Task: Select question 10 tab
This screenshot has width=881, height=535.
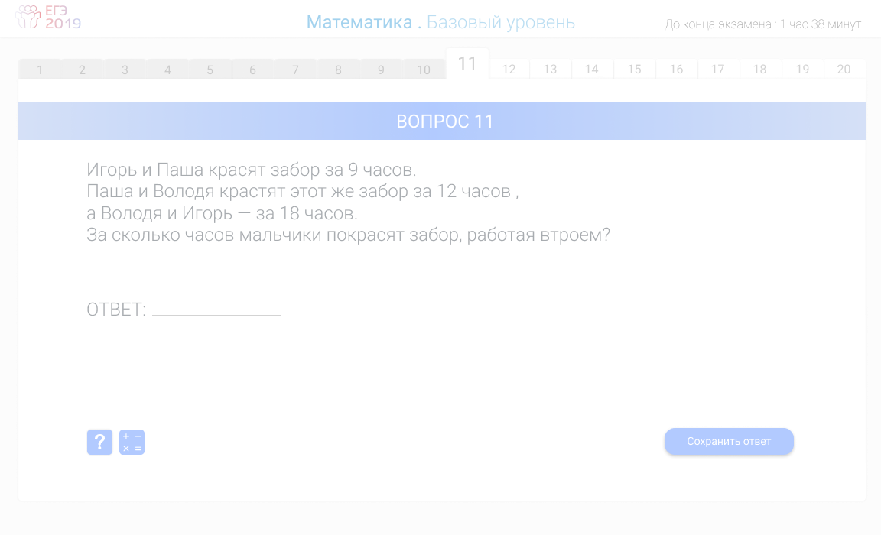Action: pos(424,69)
